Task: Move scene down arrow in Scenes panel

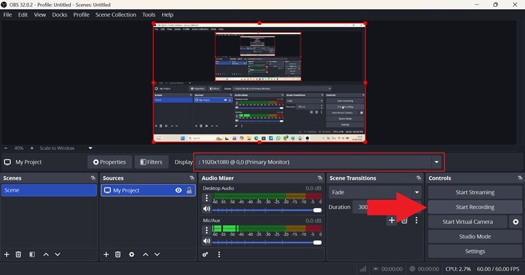Action: [x=58, y=255]
